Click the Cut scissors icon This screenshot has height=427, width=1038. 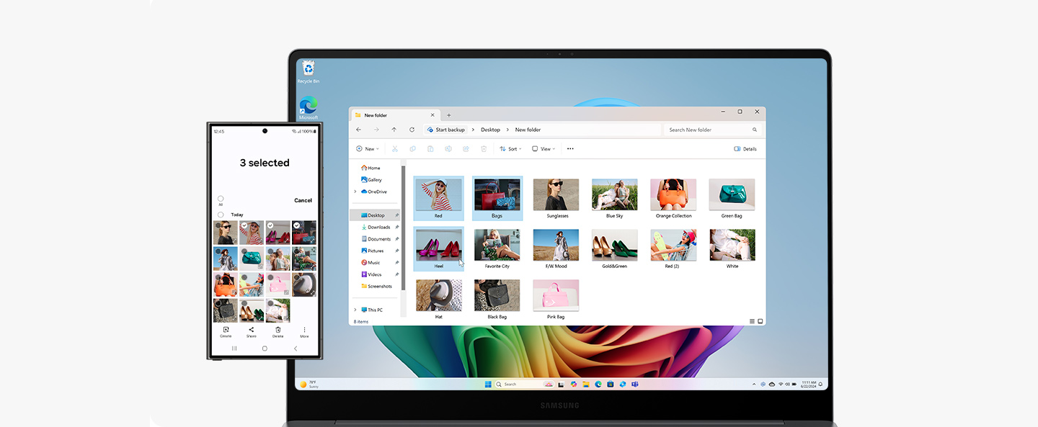395,149
